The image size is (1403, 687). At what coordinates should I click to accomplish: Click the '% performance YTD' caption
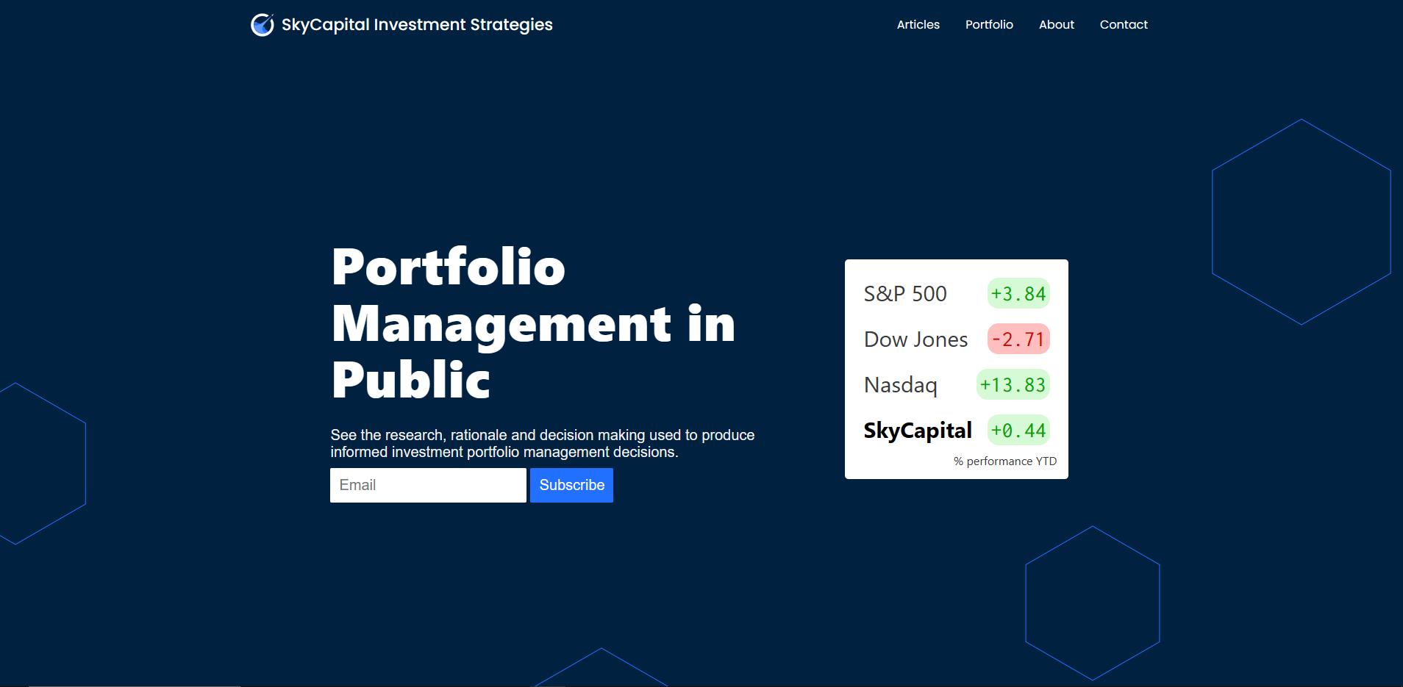coord(1004,461)
